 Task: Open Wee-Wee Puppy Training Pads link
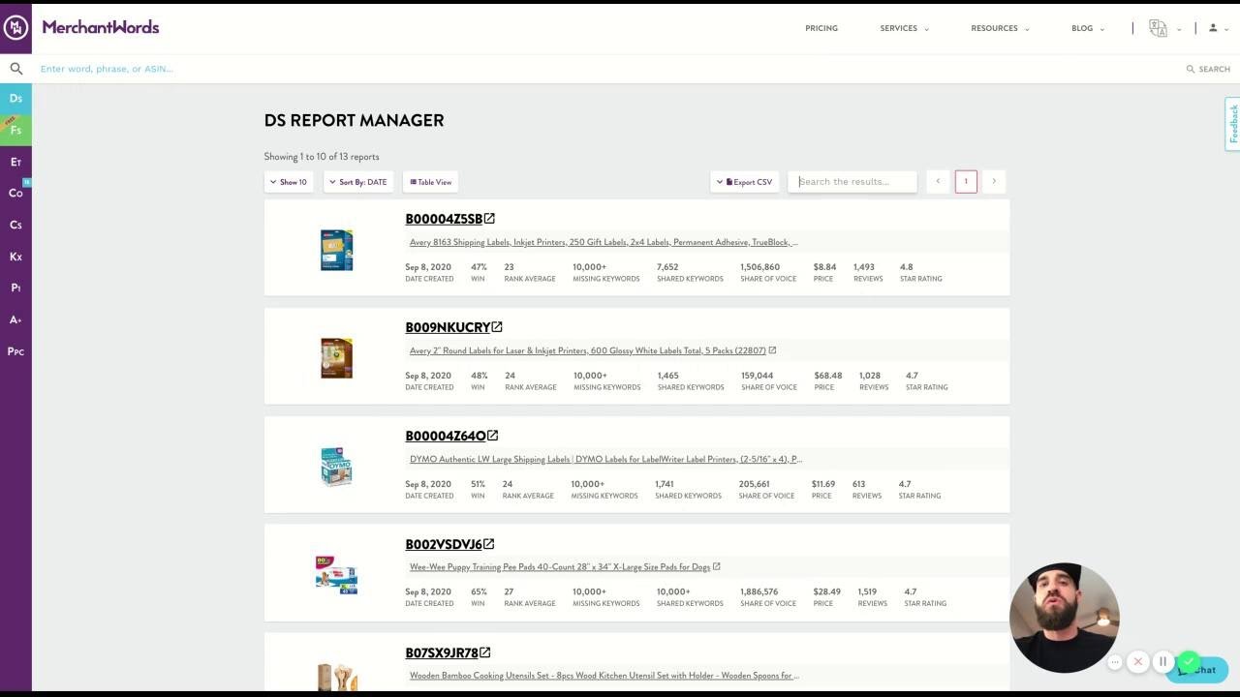(560, 567)
